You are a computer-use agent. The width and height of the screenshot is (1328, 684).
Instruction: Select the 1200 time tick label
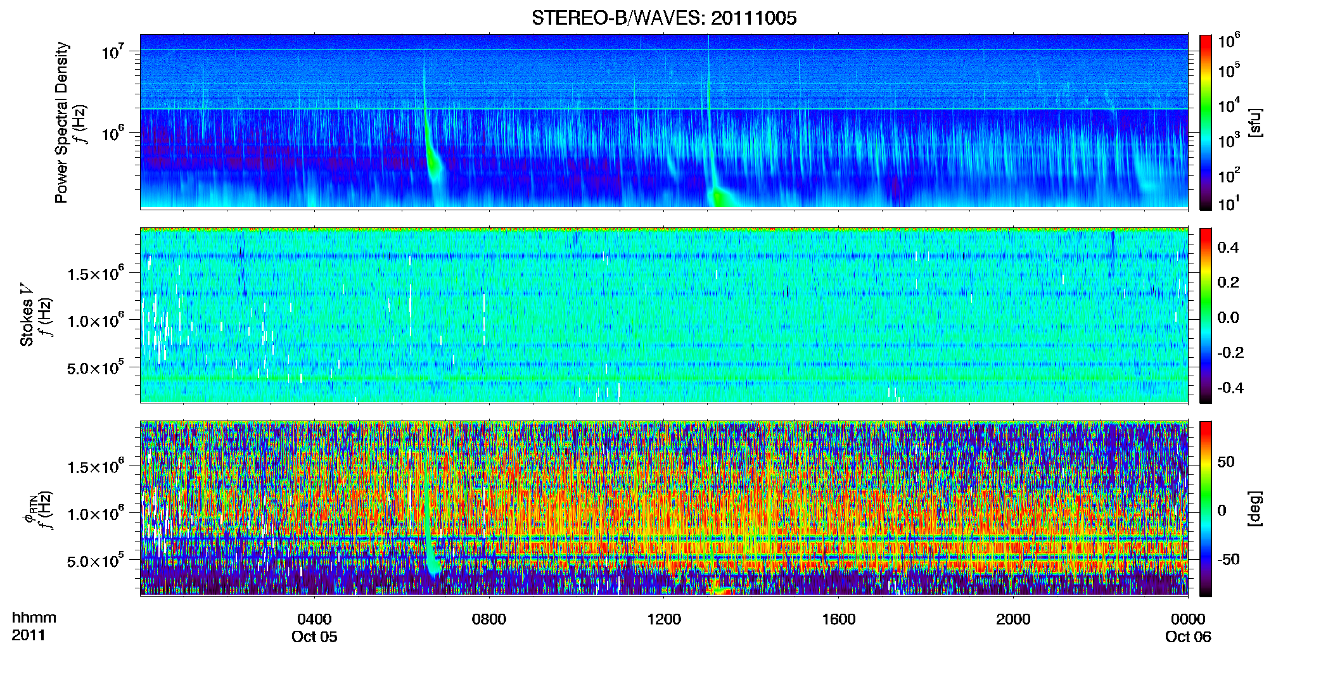664,619
